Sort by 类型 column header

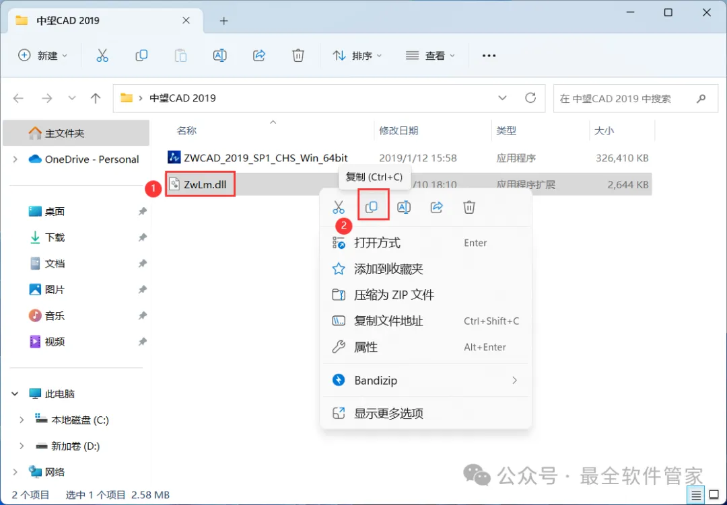(506, 130)
